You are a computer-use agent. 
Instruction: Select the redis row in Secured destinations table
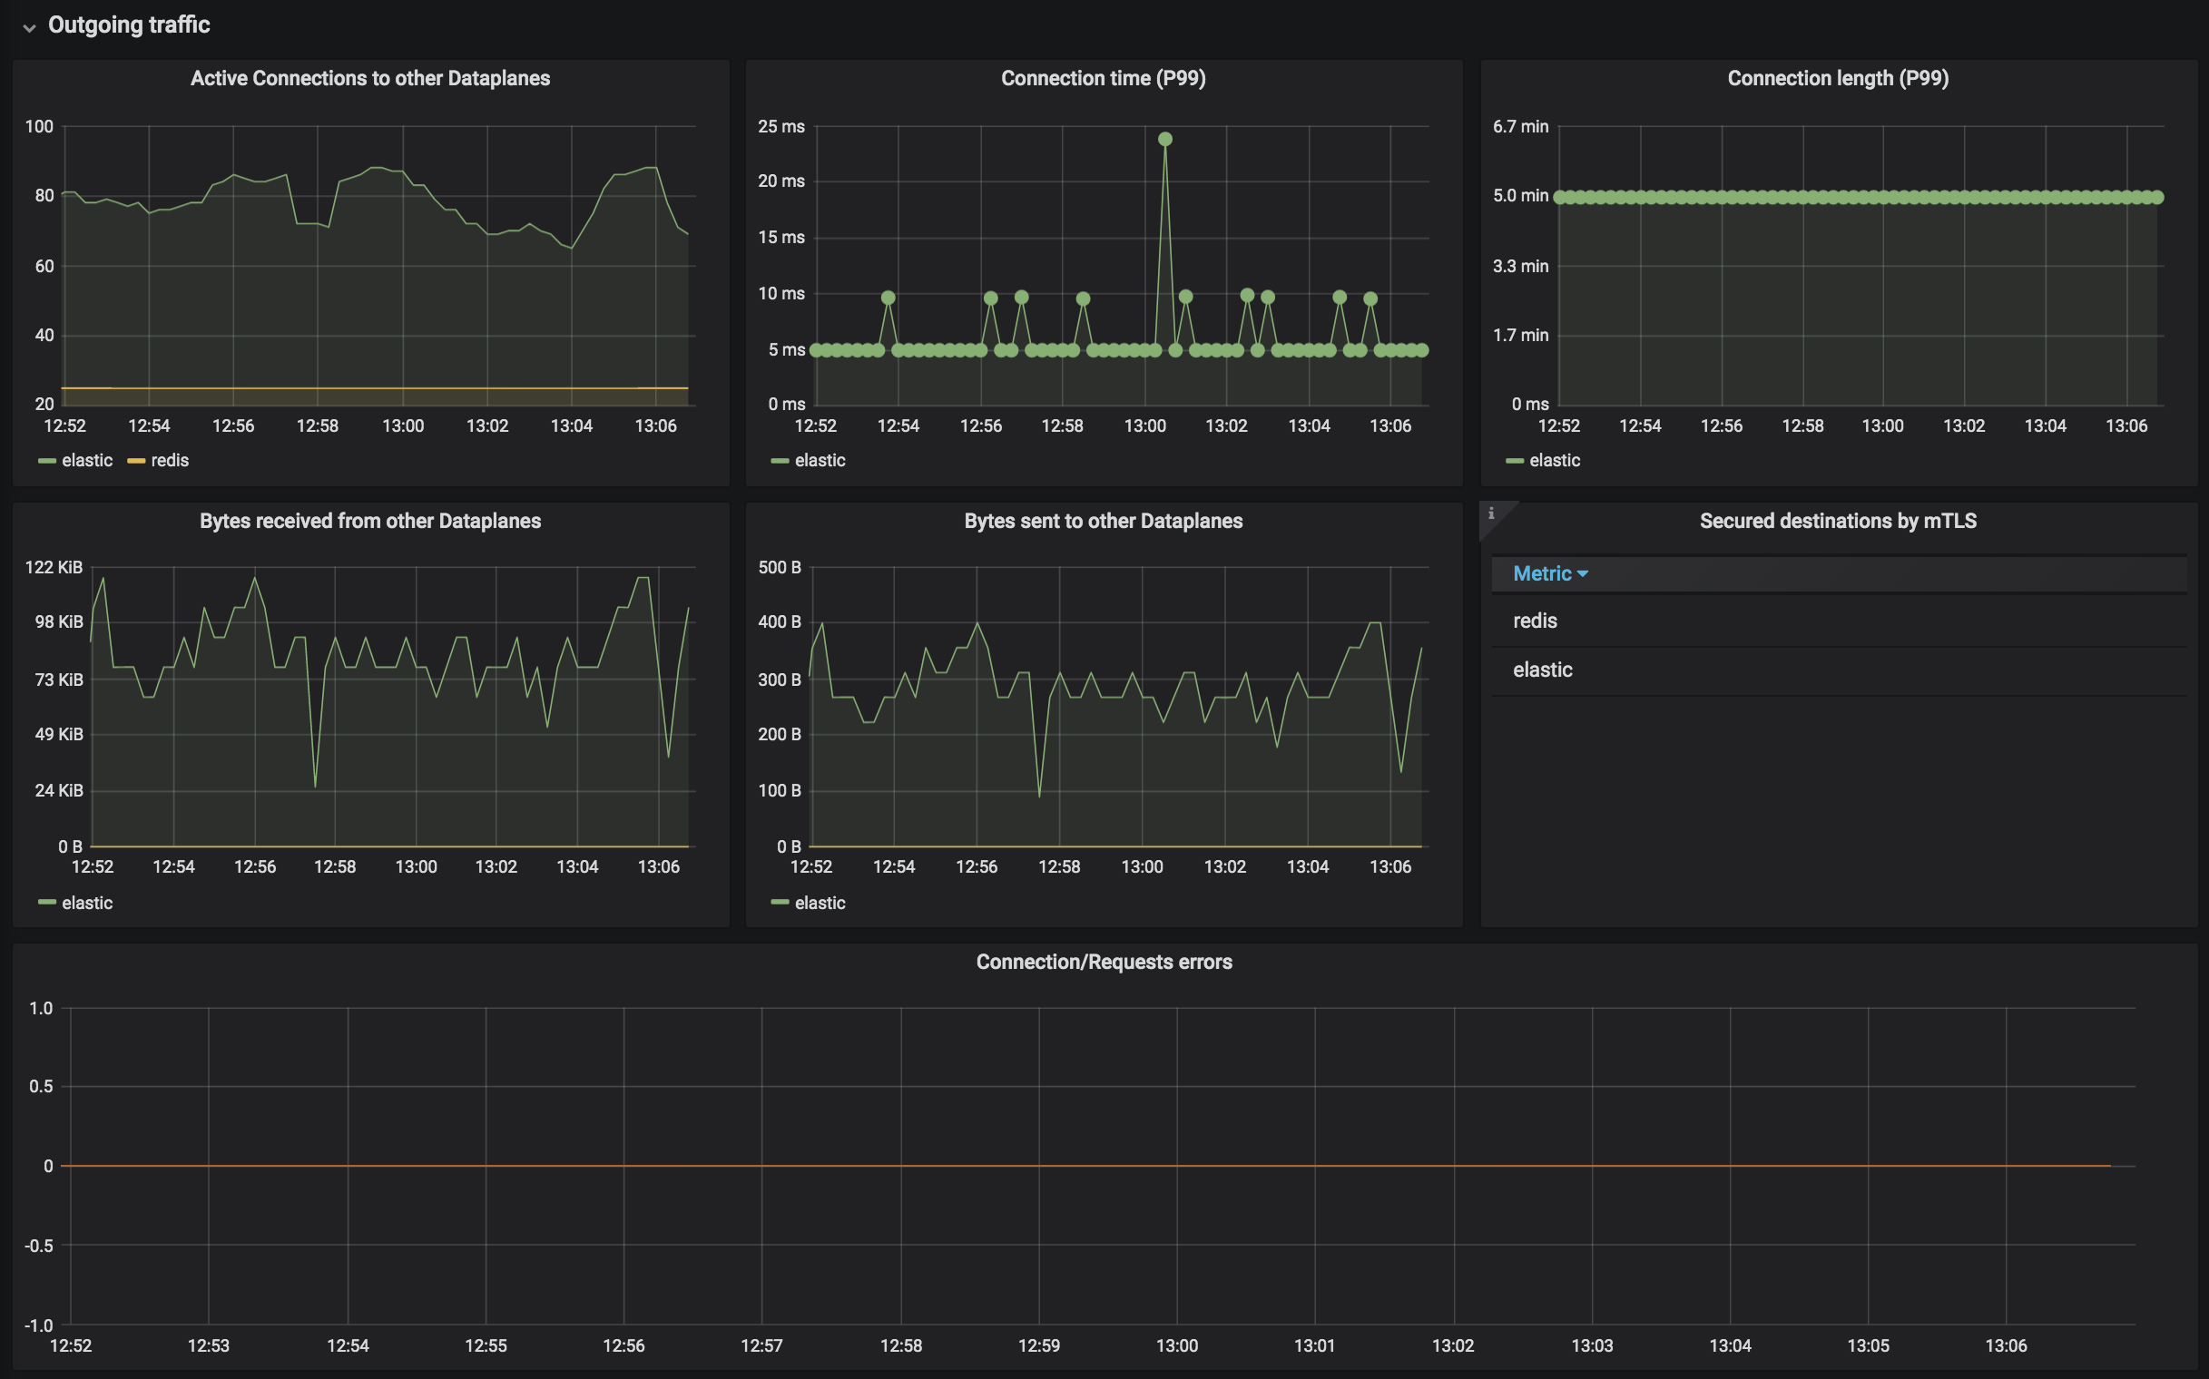pos(1536,621)
